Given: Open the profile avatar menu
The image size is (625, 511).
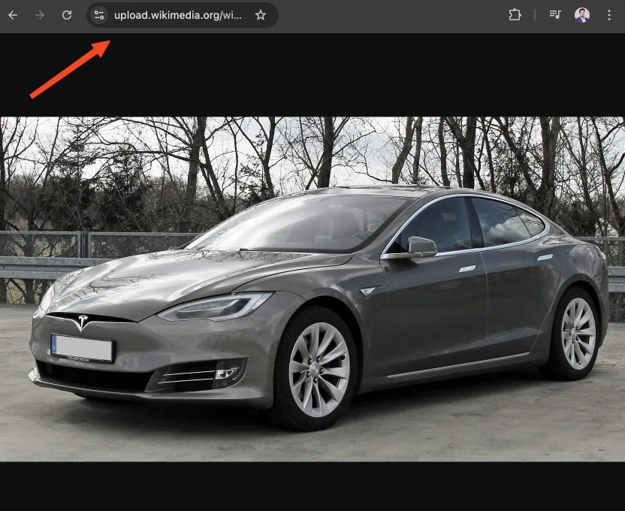Looking at the screenshot, I should pyautogui.click(x=582, y=15).
